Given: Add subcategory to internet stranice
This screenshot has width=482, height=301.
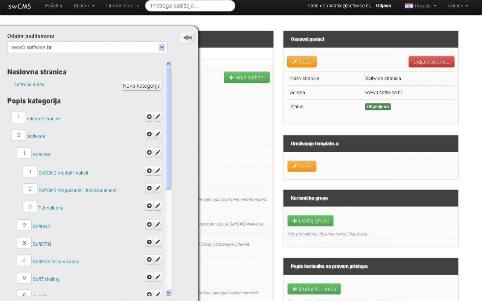Looking at the screenshot, I should click(149, 117).
